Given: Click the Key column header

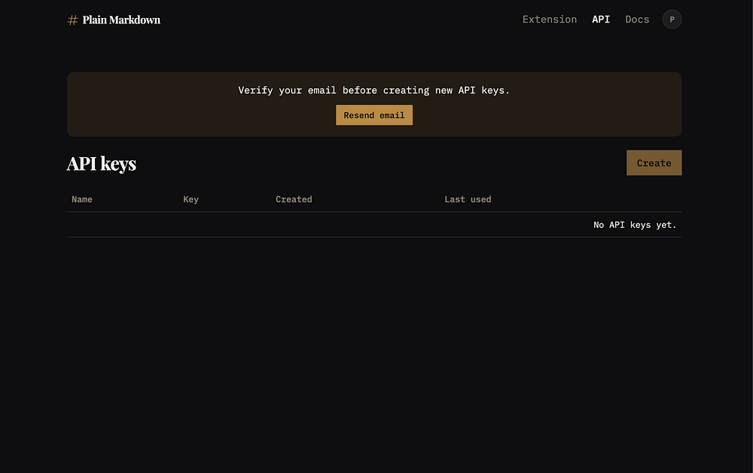Looking at the screenshot, I should point(191,199).
